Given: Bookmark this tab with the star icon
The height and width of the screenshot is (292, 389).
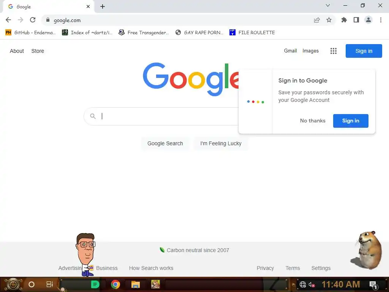Looking at the screenshot, I should point(329,20).
